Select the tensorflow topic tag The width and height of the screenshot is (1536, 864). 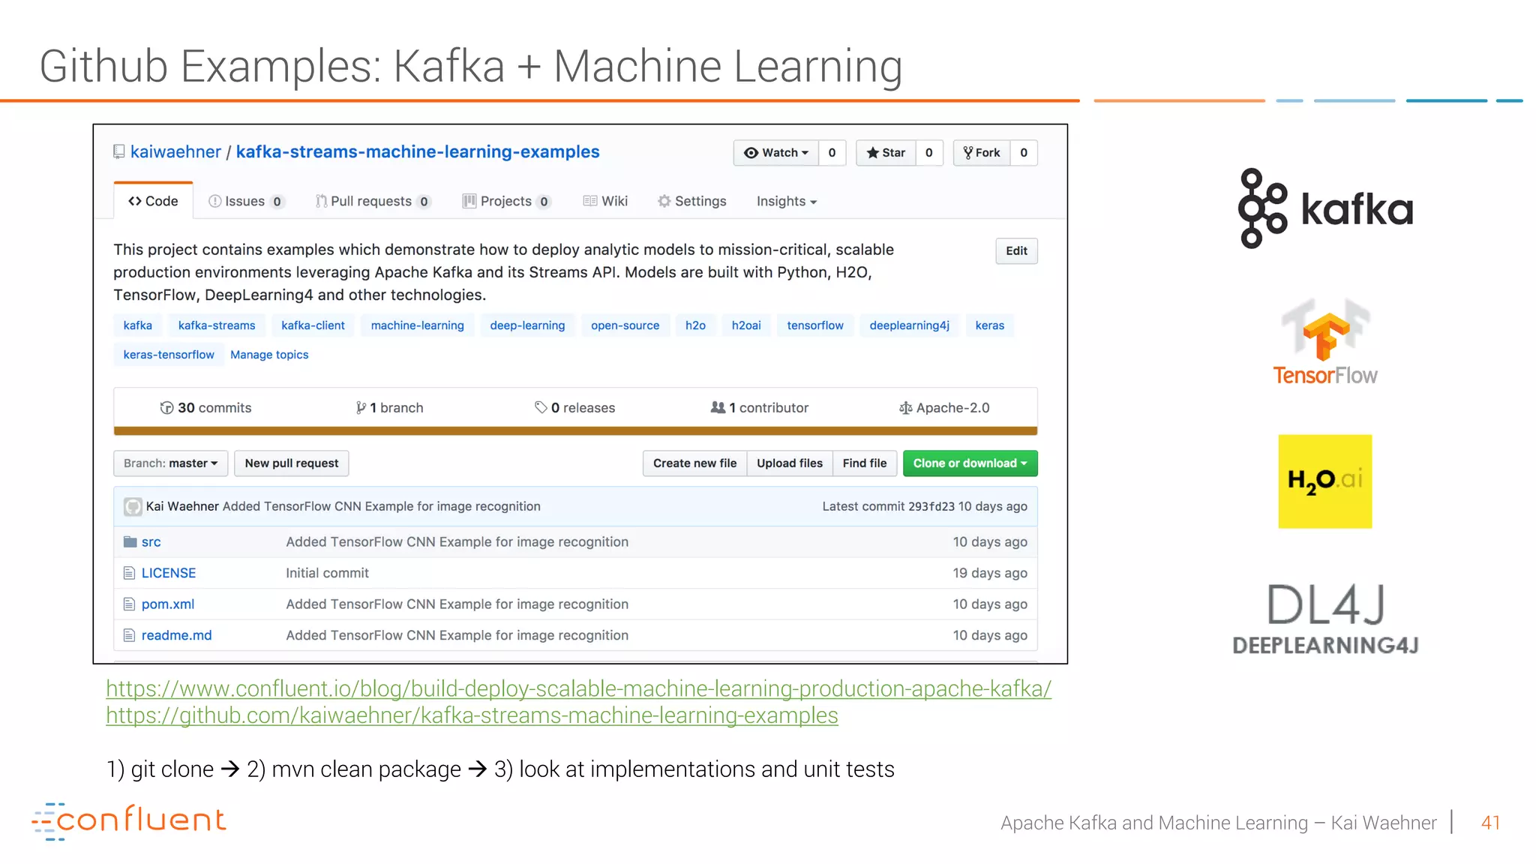(x=815, y=325)
